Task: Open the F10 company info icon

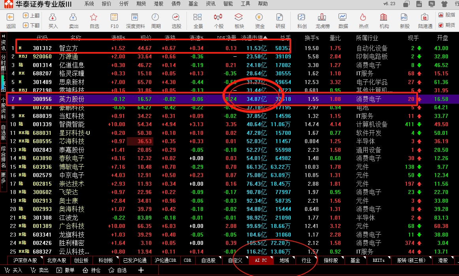Action: pos(114,17)
